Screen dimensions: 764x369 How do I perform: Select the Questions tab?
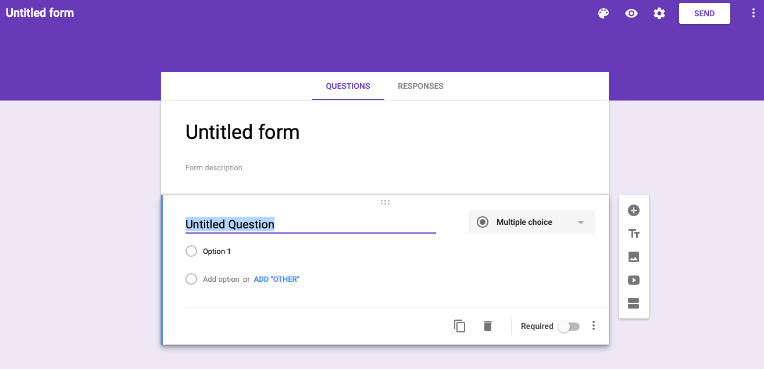pos(348,86)
